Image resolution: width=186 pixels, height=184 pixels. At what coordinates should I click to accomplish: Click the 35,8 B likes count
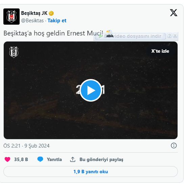(x=21, y=159)
